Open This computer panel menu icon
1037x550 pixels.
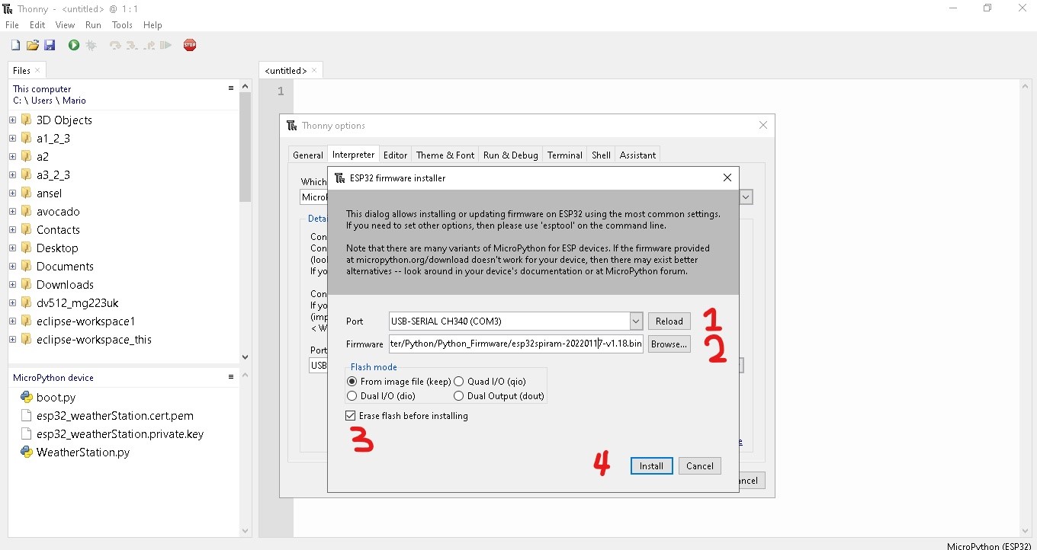pos(231,88)
